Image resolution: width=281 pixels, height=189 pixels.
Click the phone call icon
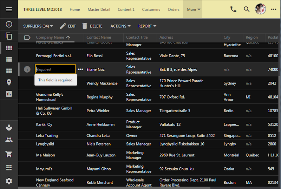pyautogui.click(x=233, y=9)
